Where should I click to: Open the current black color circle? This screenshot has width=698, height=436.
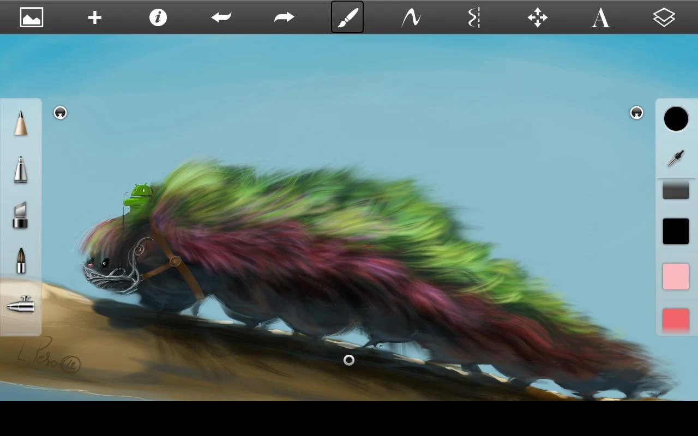pos(676,119)
